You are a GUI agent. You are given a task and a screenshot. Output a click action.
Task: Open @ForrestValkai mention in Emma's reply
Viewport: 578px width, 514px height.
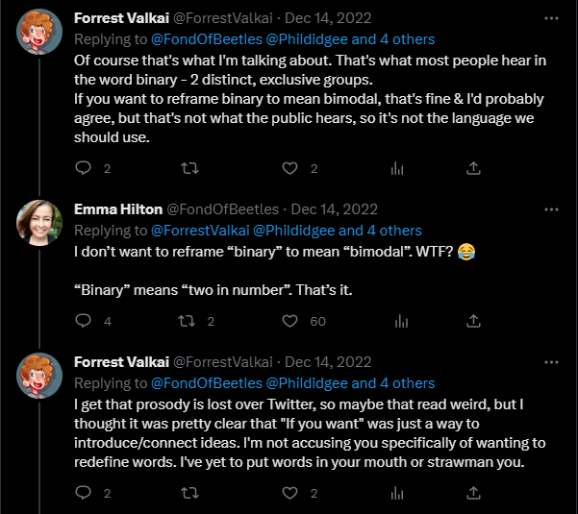click(x=200, y=231)
